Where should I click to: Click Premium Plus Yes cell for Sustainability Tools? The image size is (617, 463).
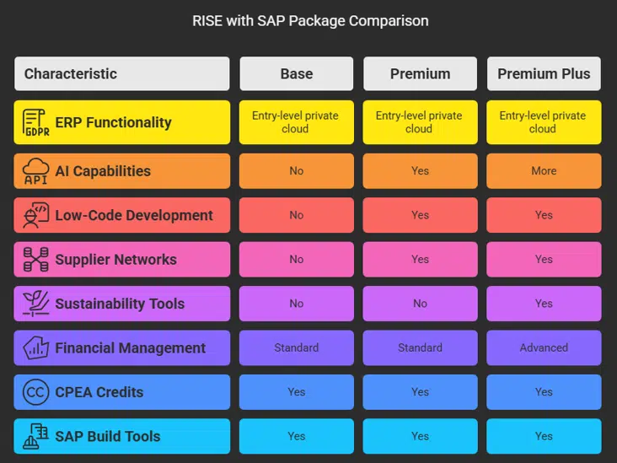544,304
